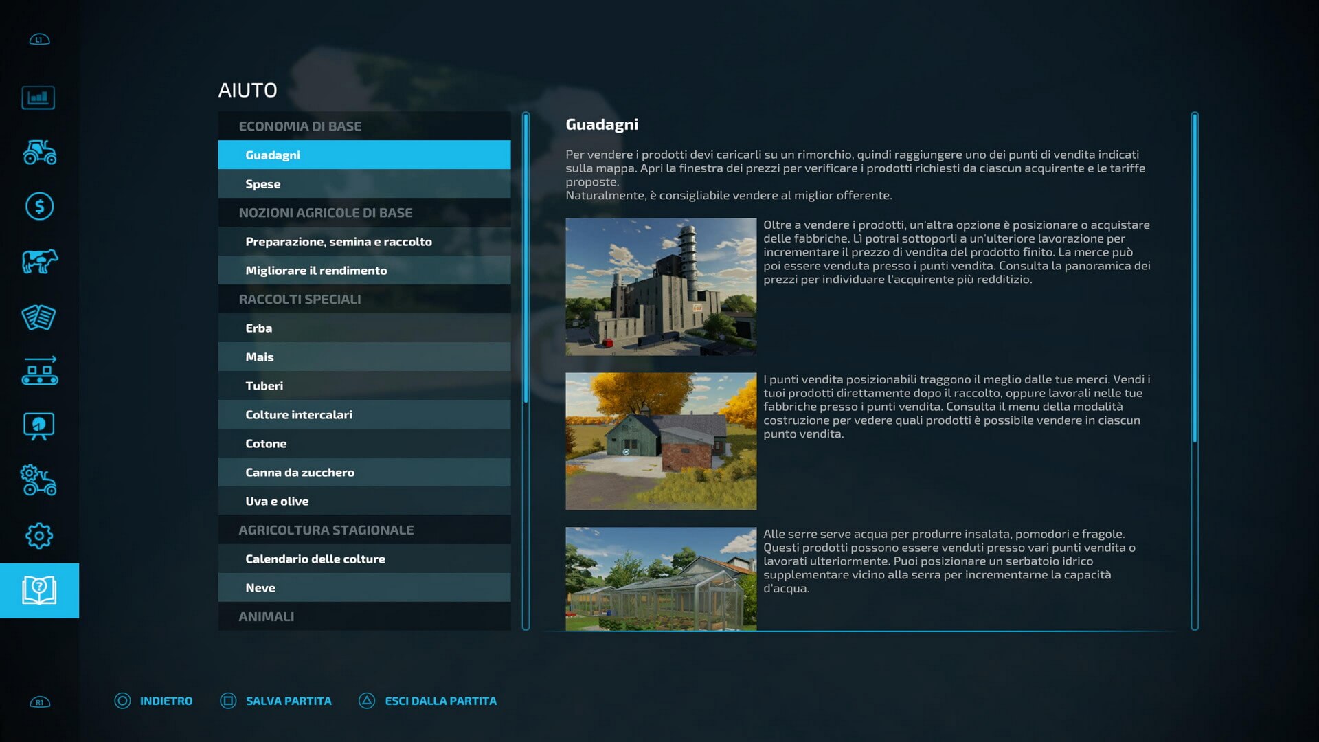Click the square button icon for Salva Partita
This screenshot has width=1319, height=742.
(228, 701)
